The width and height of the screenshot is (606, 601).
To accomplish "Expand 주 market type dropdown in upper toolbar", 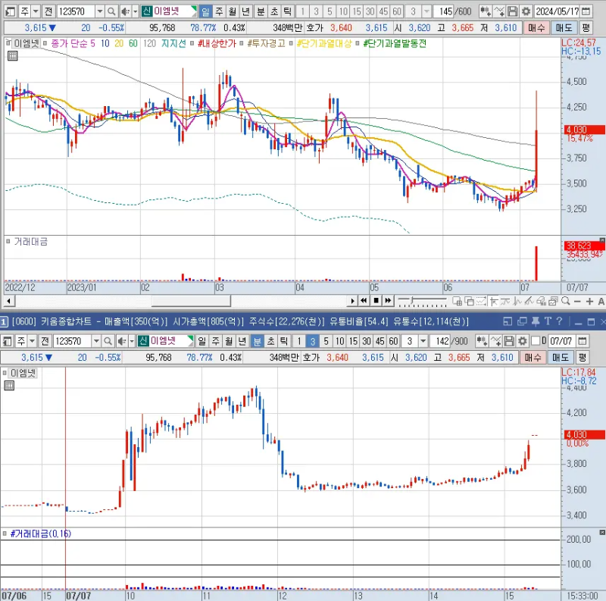I will [x=36, y=11].
